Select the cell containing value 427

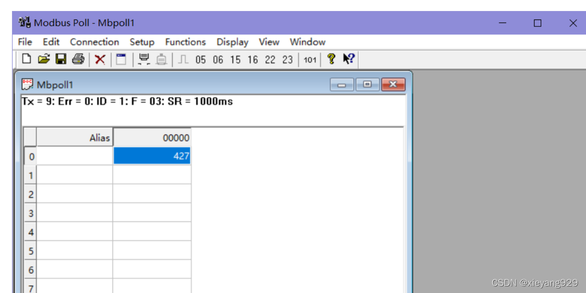tap(152, 156)
